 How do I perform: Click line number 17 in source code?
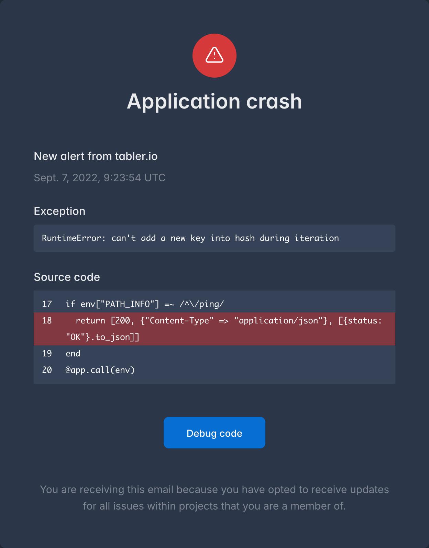(47, 304)
